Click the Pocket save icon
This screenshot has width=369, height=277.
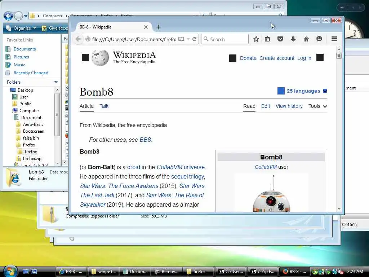click(280, 39)
